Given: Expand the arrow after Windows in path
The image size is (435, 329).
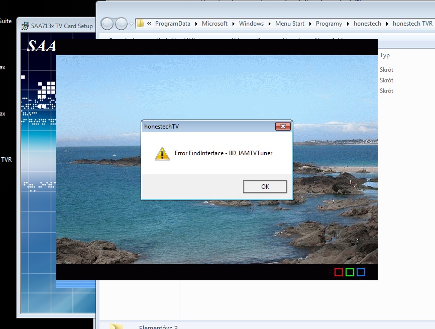Looking at the screenshot, I should 269,24.
